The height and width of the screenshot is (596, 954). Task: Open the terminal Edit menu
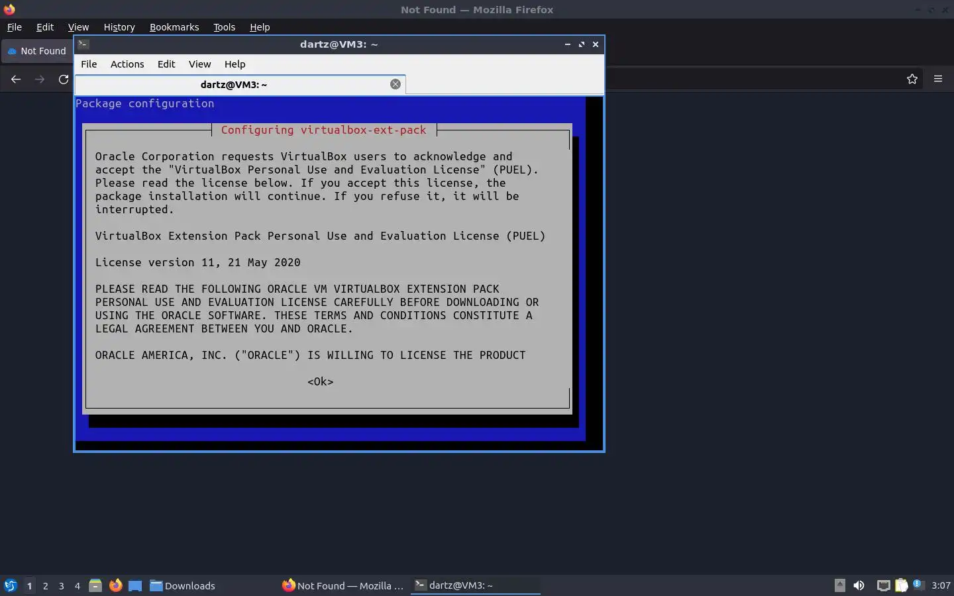click(166, 64)
